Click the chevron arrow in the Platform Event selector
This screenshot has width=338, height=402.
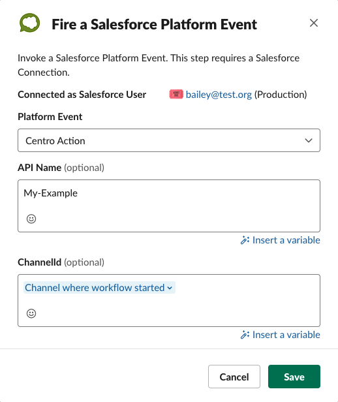click(x=309, y=140)
